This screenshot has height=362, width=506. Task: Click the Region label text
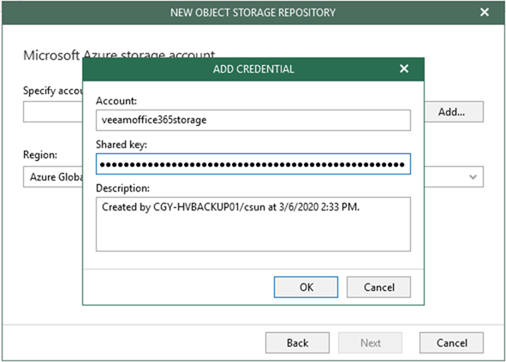pyautogui.click(x=40, y=155)
